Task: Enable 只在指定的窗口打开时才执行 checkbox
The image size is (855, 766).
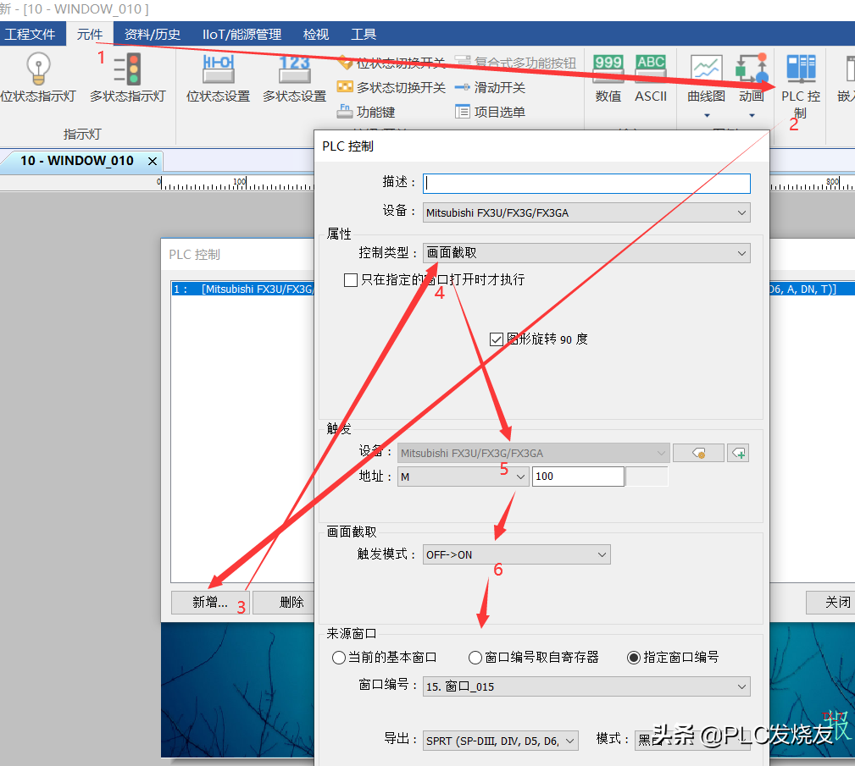Action: click(x=351, y=280)
